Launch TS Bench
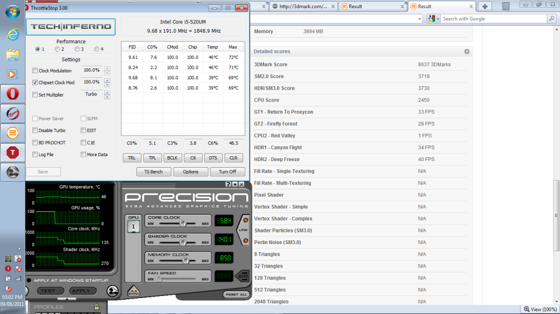Screen dimensions: 560x314 click(x=154, y=172)
